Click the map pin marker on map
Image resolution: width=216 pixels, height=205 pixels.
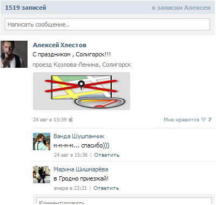point(82,85)
